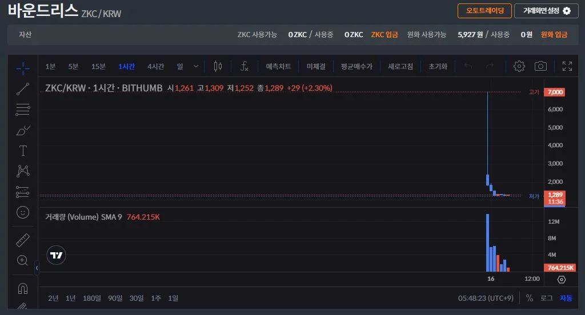The width and height of the screenshot is (585, 315).
Task: Open the emoji sticker tool
Action: coord(23,212)
